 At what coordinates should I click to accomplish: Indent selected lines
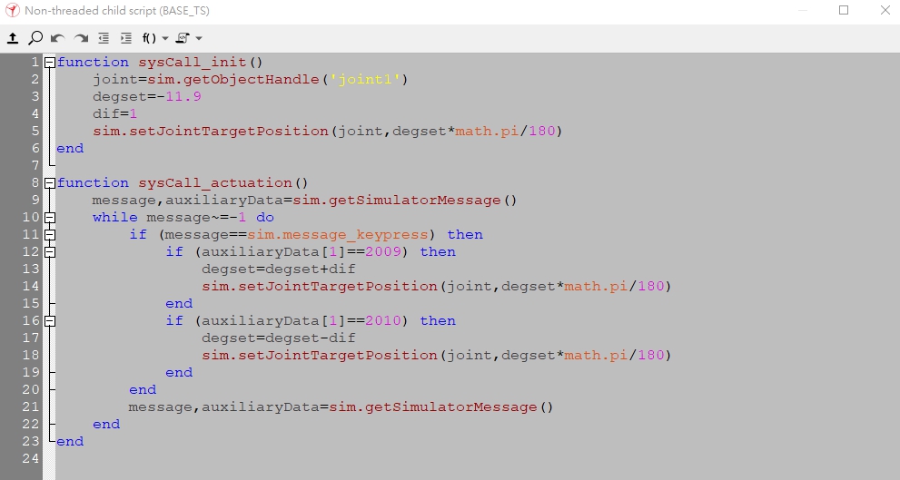125,38
